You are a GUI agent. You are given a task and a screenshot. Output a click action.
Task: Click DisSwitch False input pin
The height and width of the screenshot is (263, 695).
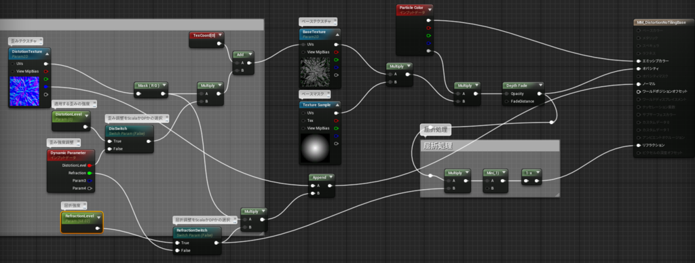pos(109,148)
